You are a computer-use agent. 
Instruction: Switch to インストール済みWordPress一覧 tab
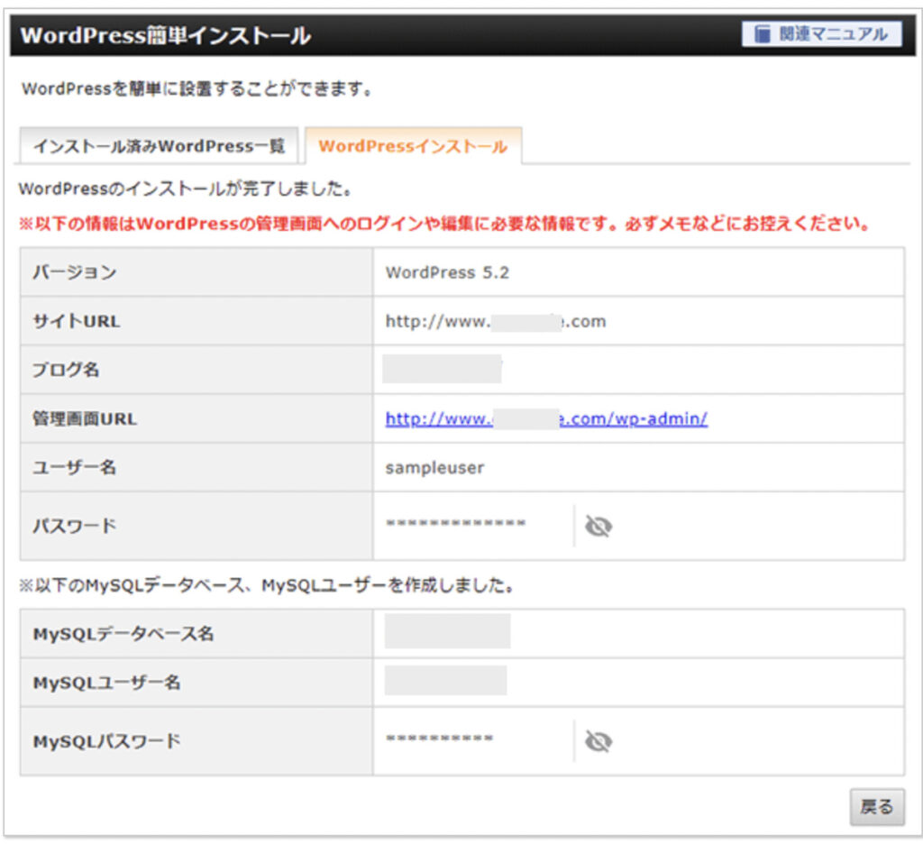click(159, 145)
